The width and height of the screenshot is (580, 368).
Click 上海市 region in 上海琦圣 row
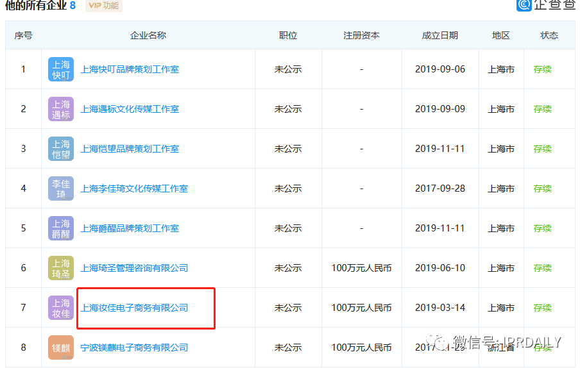(501, 268)
